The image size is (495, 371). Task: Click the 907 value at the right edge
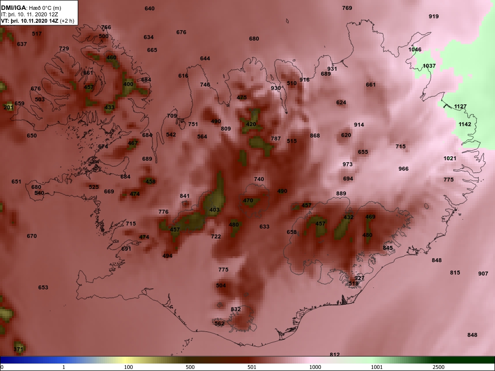(x=483, y=274)
